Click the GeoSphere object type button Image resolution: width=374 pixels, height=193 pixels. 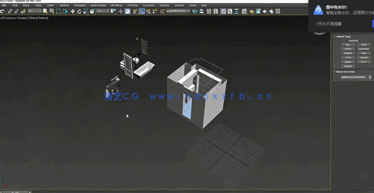pyautogui.click(x=364, y=49)
